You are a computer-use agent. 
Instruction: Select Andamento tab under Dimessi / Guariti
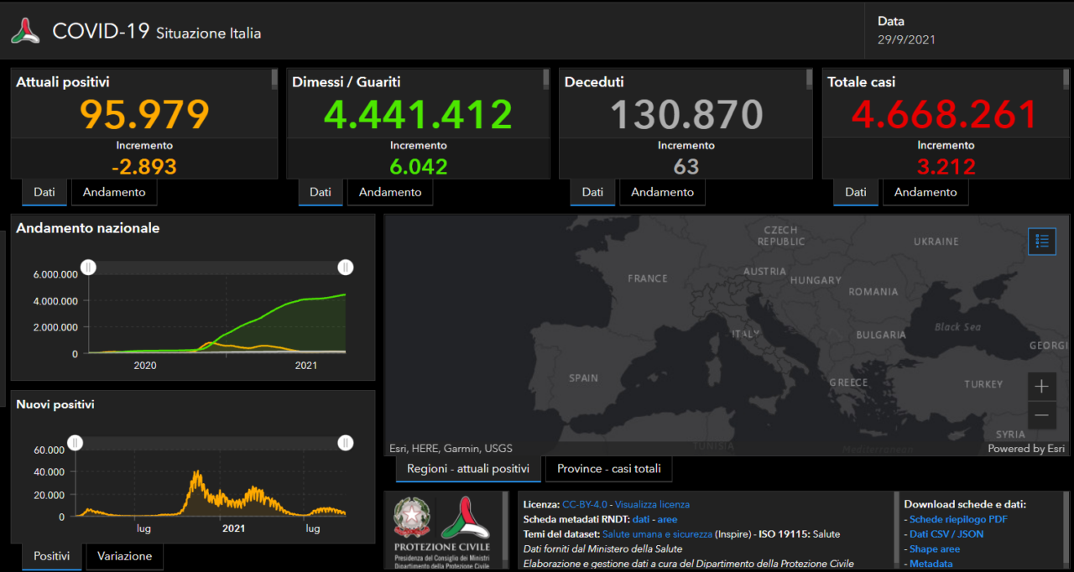[390, 192]
